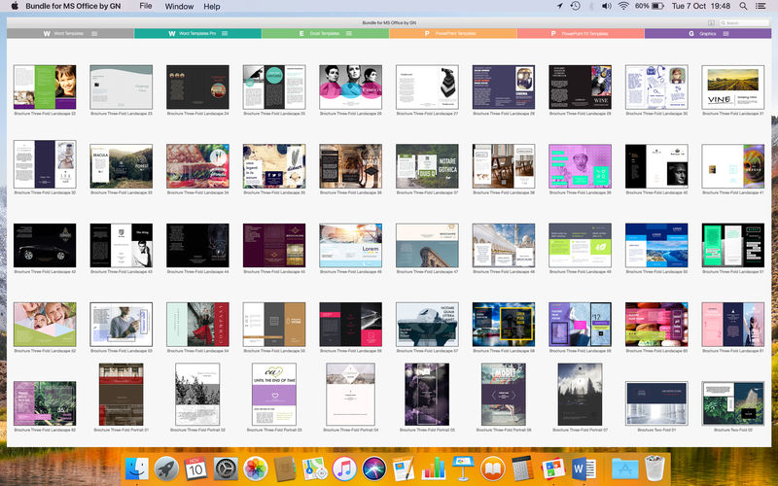Open the File menu

pos(145,6)
